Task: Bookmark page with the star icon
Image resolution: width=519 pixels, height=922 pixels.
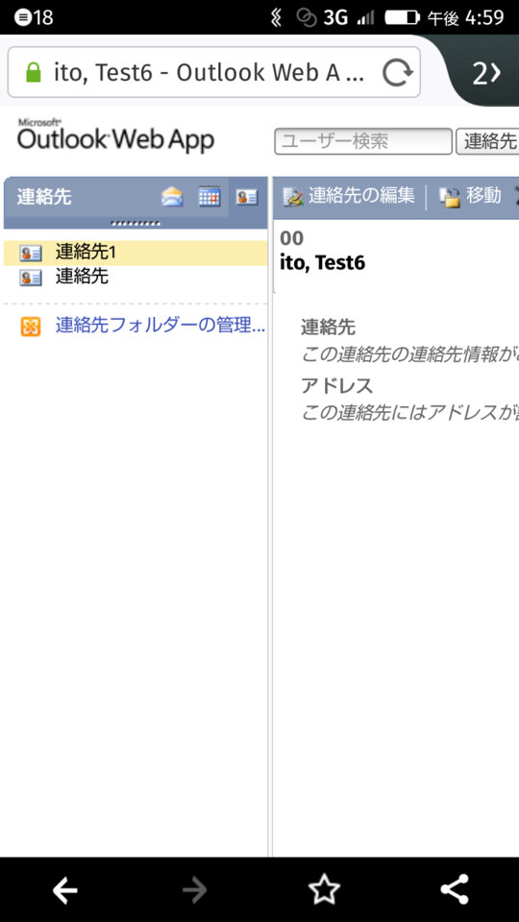Action: (x=324, y=890)
